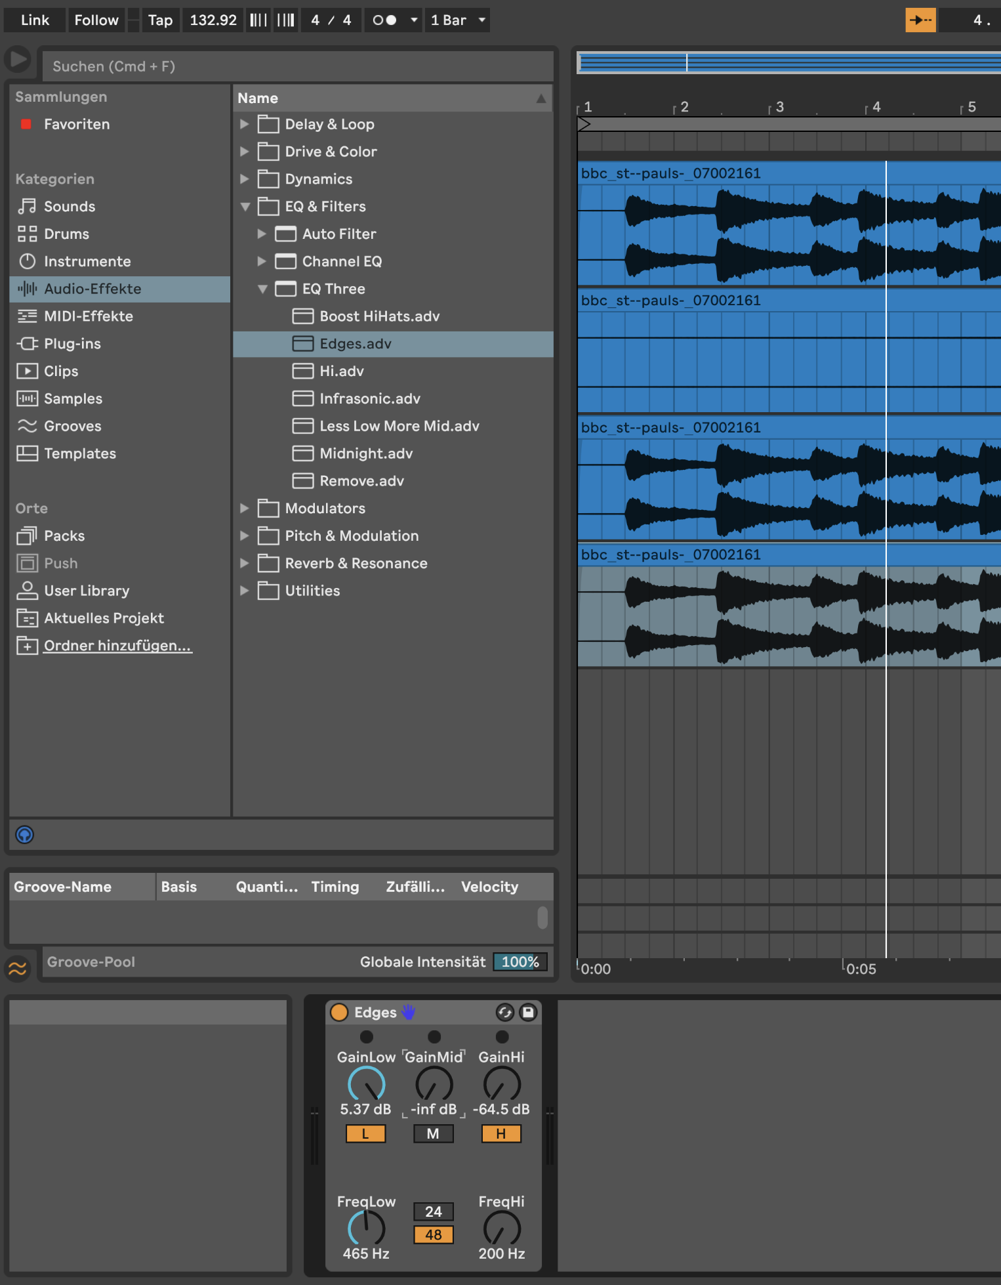
Task: Toggle the L low band button
Action: pyautogui.click(x=365, y=1133)
